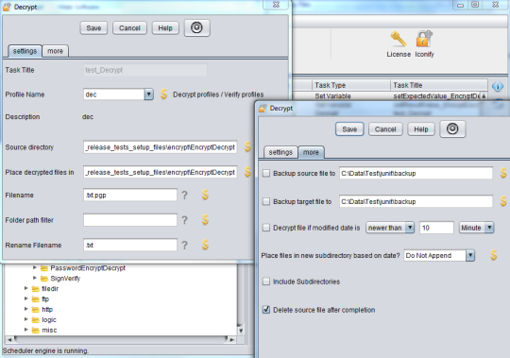Open the newer than dropdown
Screen dimensions: 510x358
(390, 228)
